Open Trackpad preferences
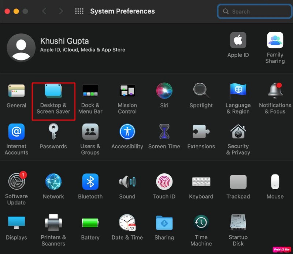The image size is (293, 254). (x=238, y=182)
